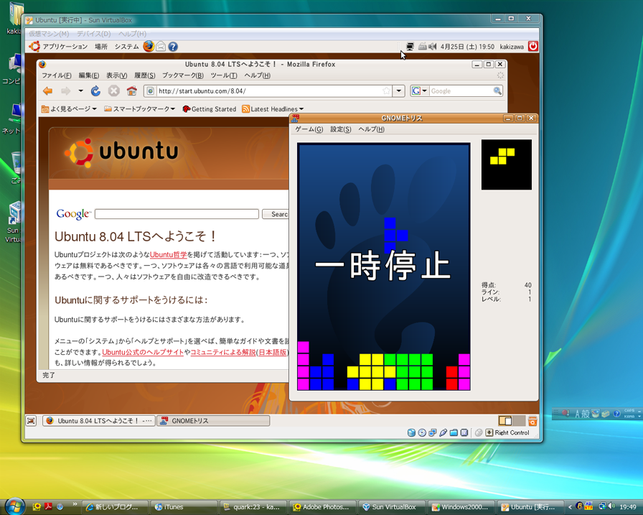This screenshot has width=643, height=515.
Task: Show hidden Quick Launch icons via chevron
Action: (x=75, y=504)
